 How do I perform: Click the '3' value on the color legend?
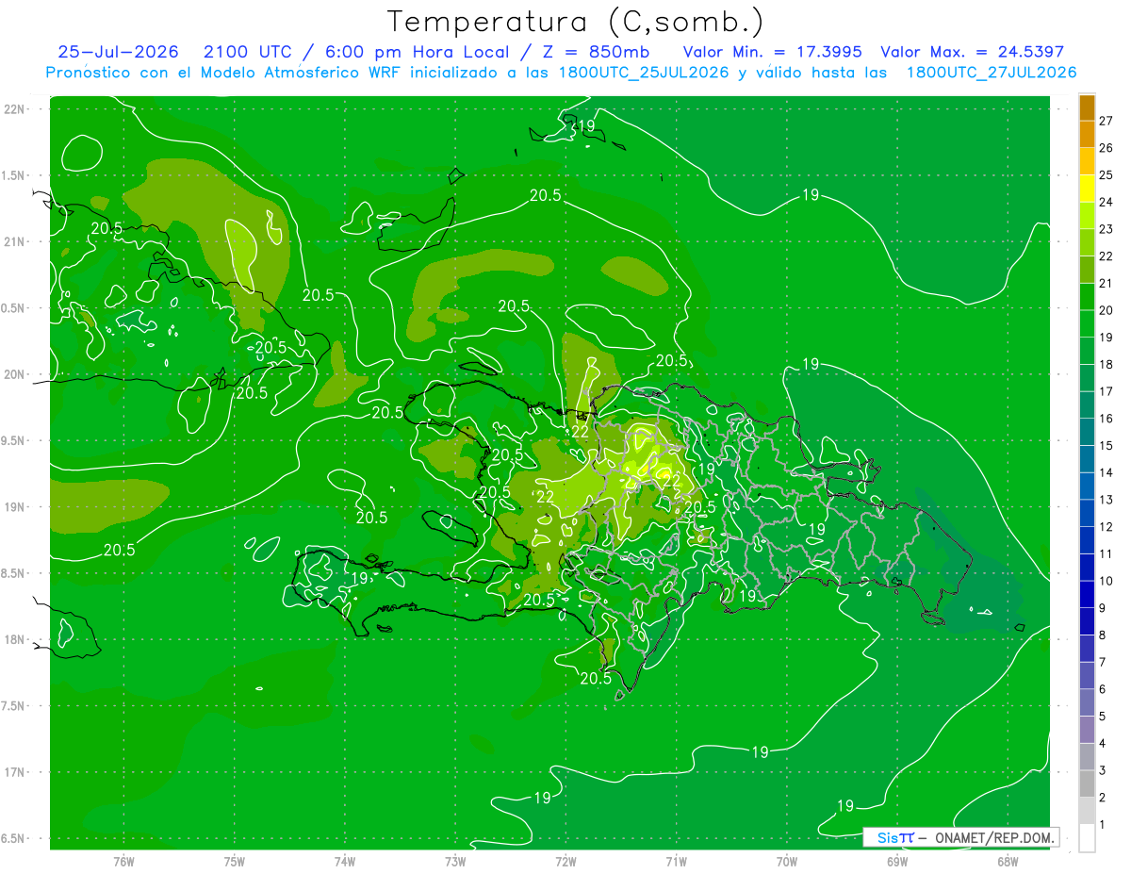[x=1103, y=771]
